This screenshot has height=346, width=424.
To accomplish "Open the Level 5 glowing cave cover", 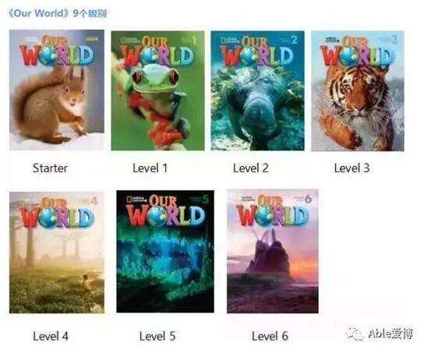I will pyautogui.click(x=165, y=252).
